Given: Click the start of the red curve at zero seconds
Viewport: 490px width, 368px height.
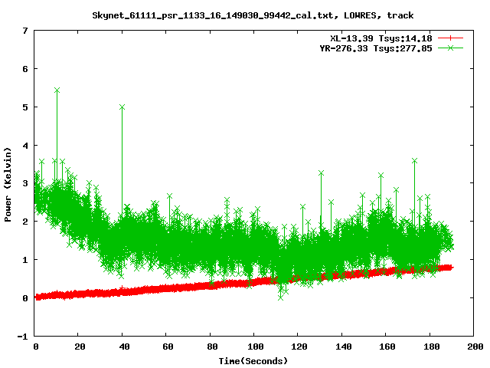Looking at the screenshot, I should pyautogui.click(x=38, y=297).
